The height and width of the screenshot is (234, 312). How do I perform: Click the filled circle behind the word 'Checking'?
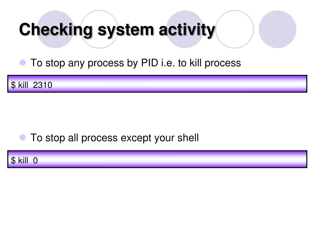pyautogui.click(x=55, y=29)
